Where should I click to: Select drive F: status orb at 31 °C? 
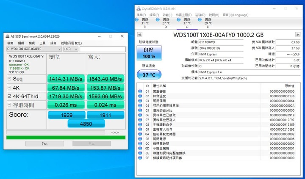point(137,19)
